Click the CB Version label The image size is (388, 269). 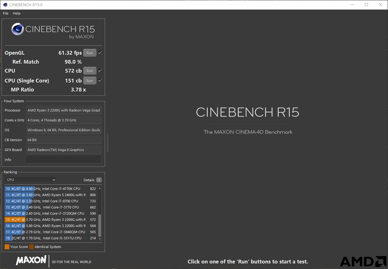tap(13, 140)
